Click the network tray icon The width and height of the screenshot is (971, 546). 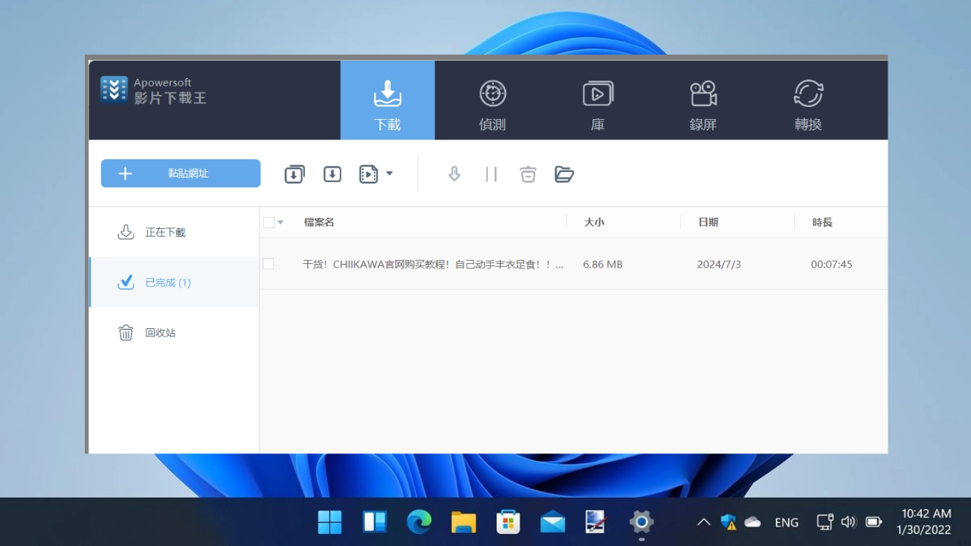pyautogui.click(x=825, y=522)
